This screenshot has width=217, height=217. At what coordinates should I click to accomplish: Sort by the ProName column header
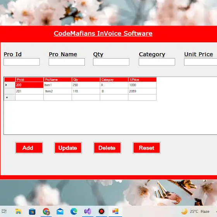58,79
